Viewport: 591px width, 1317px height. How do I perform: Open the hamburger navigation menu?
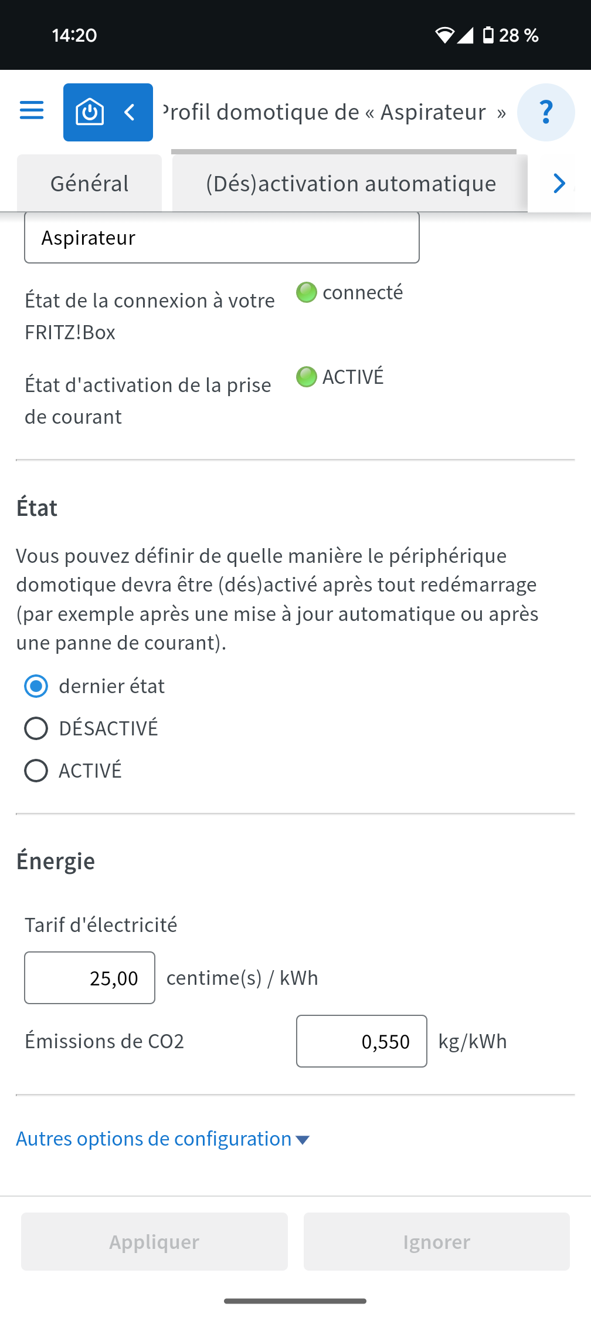click(32, 111)
